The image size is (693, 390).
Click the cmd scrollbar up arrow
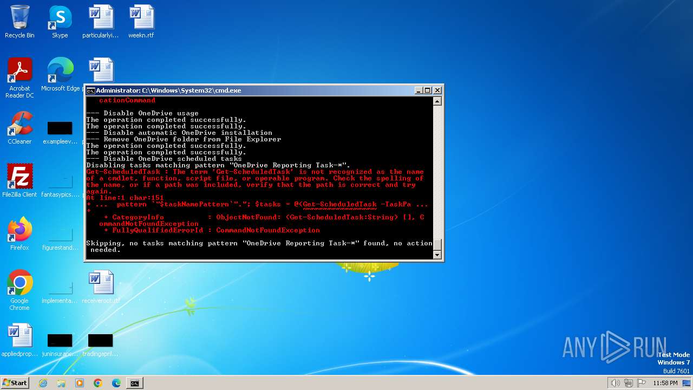[x=437, y=101]
